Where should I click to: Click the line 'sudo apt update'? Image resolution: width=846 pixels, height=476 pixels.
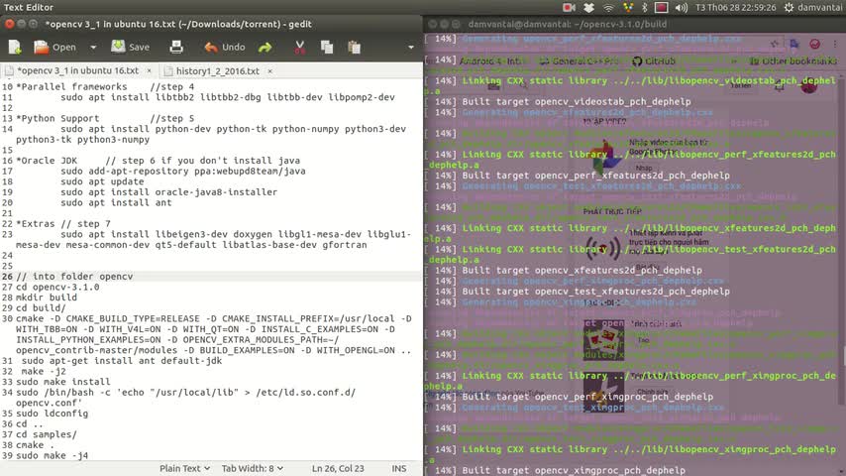[x=102, y=181]
